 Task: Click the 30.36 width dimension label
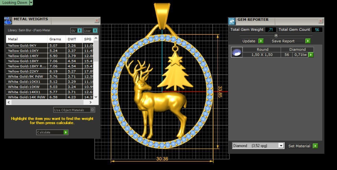coord(162,159)
